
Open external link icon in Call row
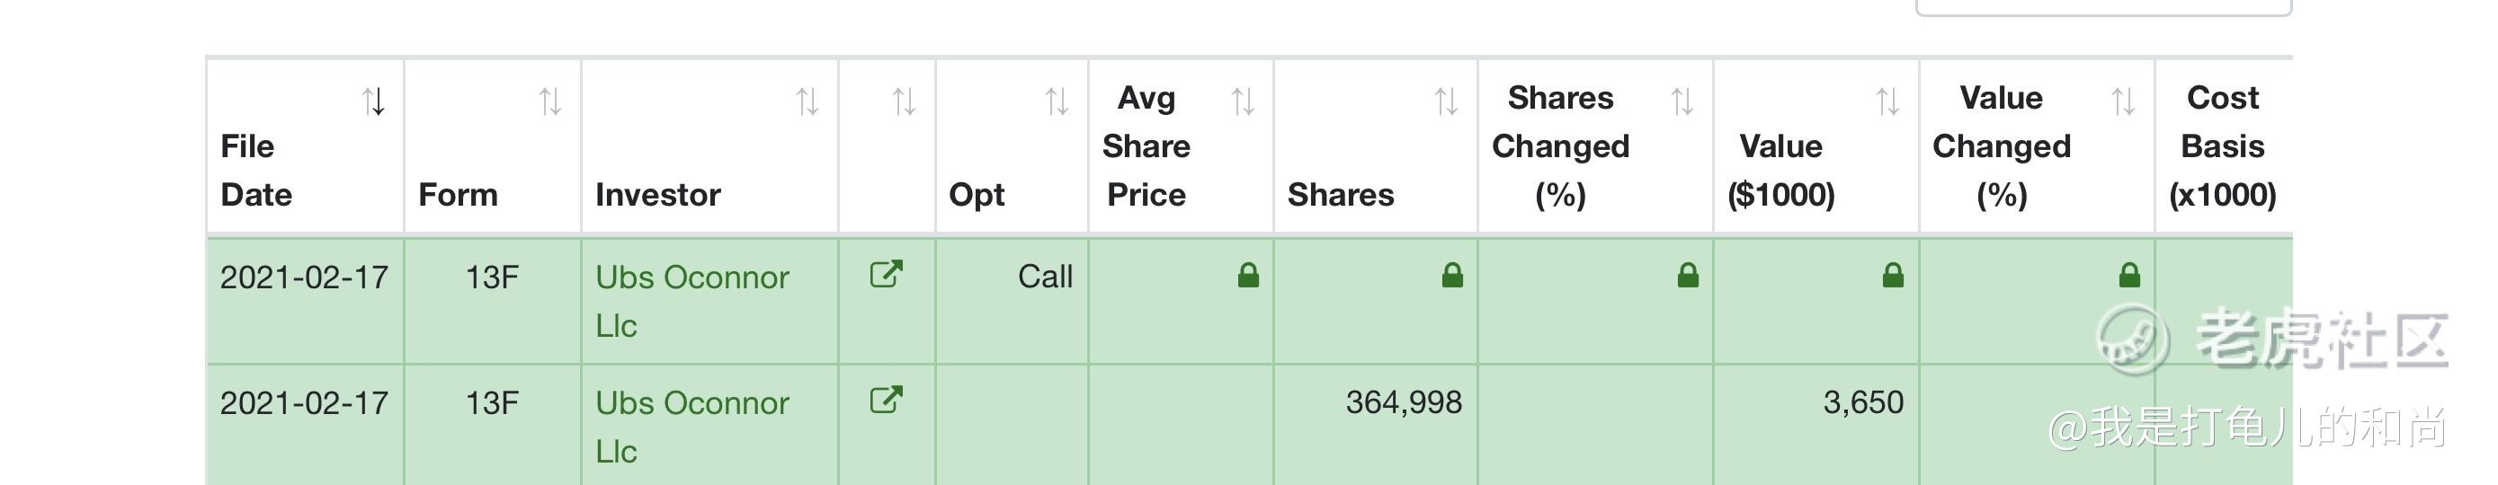pyautogui.click(x=887, y=274)
